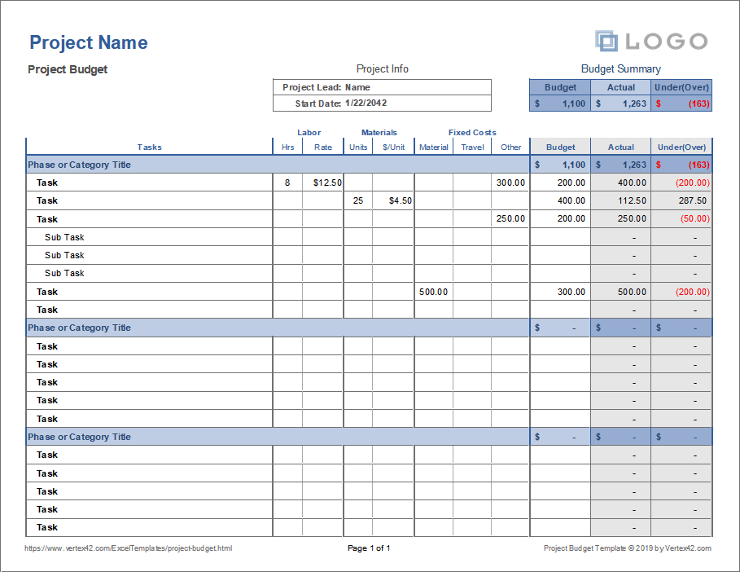Screen dimensions: 740x572
Task: Click the $/Unit column header
Action: tap(393, 147)
